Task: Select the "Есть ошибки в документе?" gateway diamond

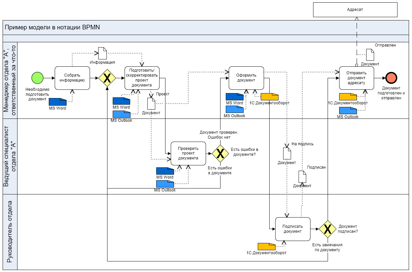Action: click(x=220, y=153)
